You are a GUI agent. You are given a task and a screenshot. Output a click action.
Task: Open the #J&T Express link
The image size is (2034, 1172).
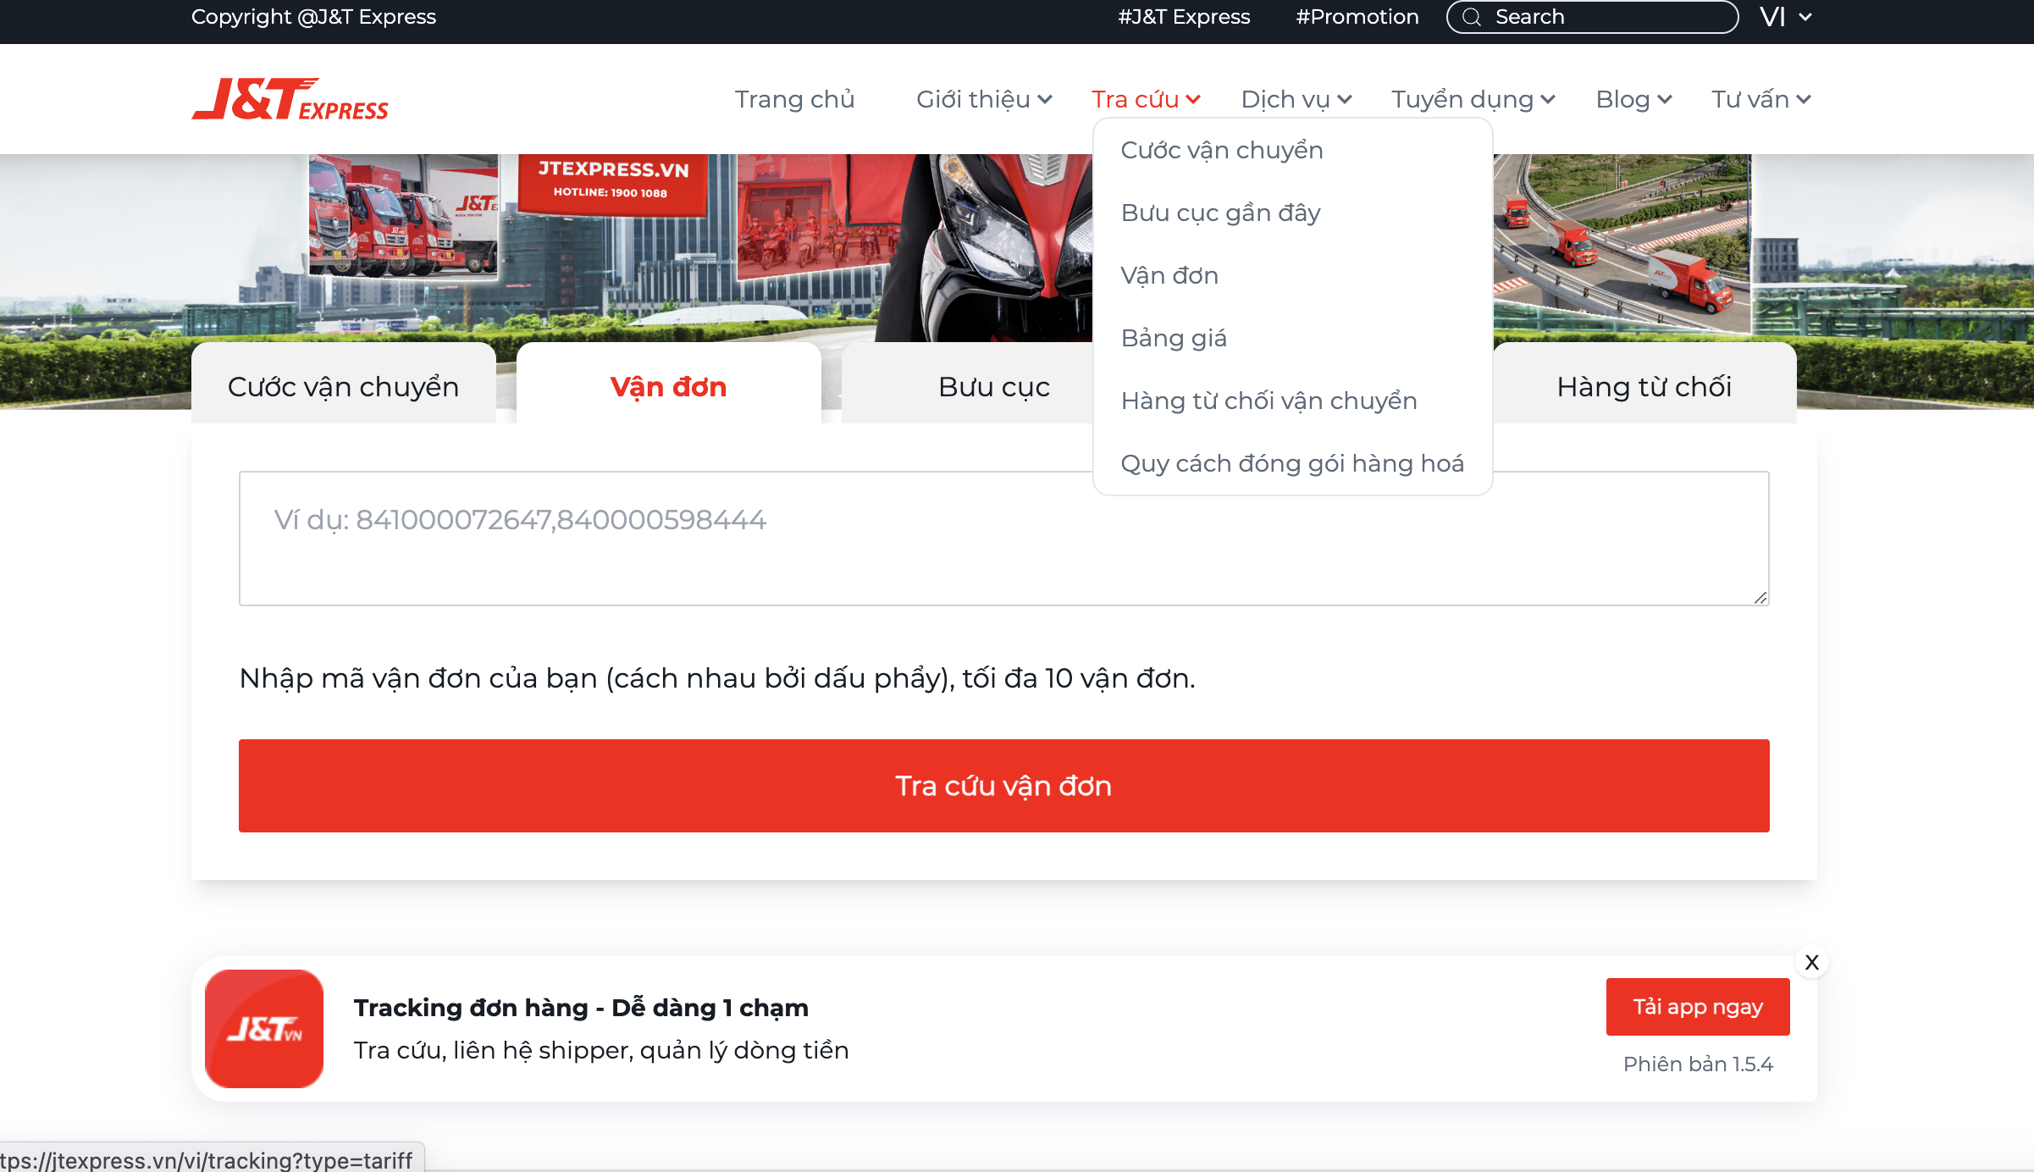pyautogui.click(x=1184, y=17)
